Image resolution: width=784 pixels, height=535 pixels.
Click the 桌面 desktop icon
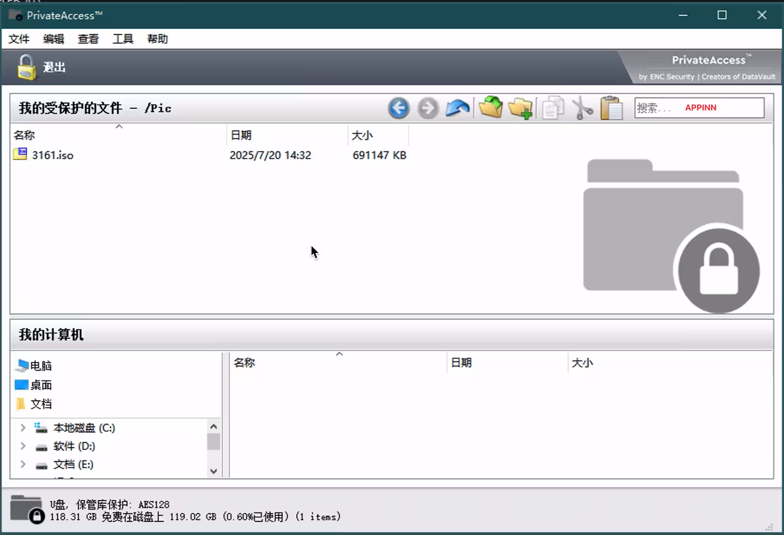(21, 385)
